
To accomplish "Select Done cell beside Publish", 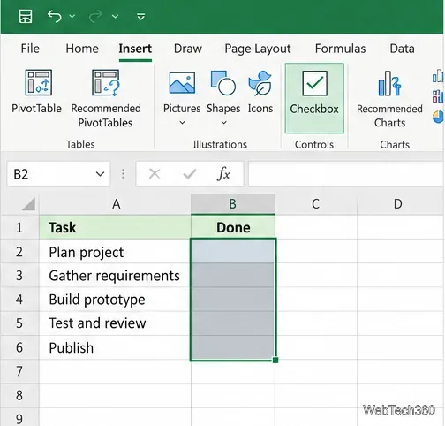I will click(x=233, y=347).
